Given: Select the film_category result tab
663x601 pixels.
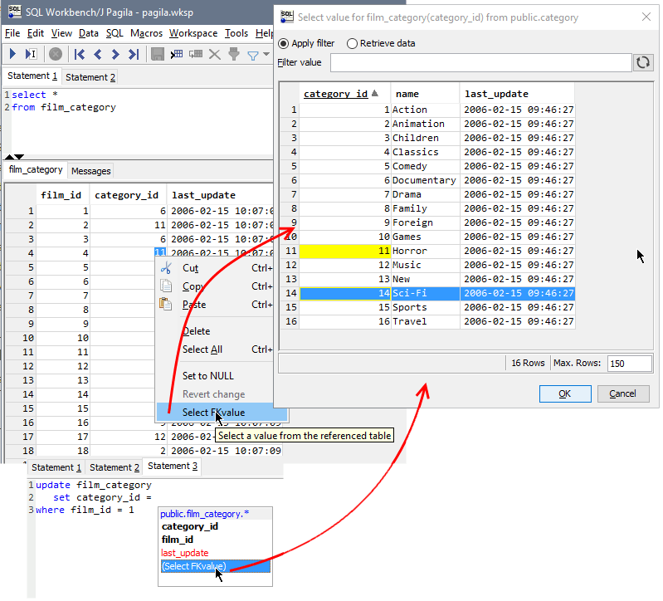Looking at the screenshot, I should pos(36,169).
